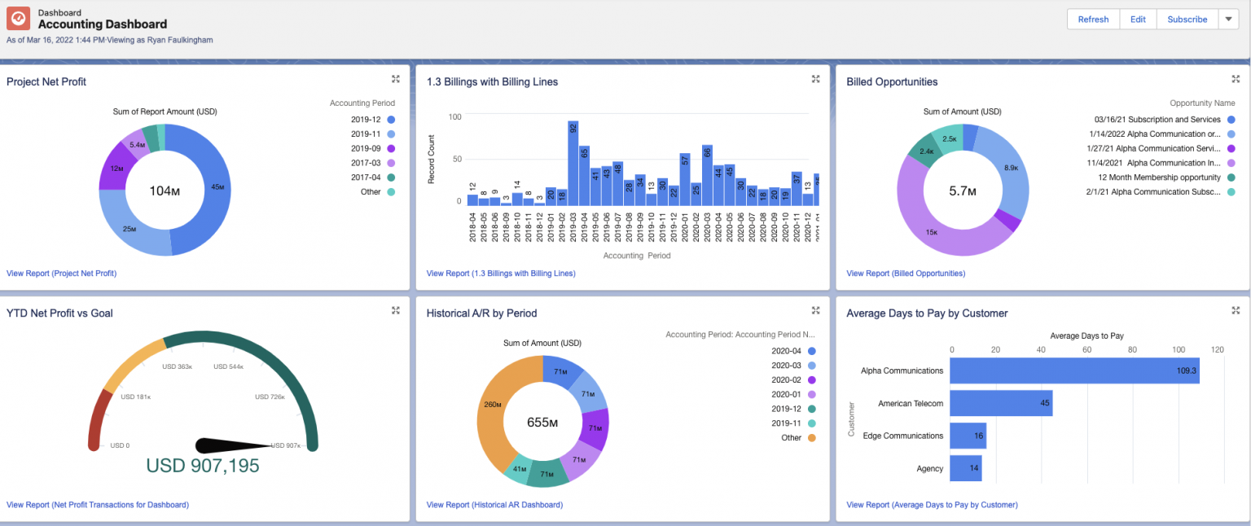Expand the 1.3 Billings with Billing Lines chart
1251x526 pixels.
(815, 79)
